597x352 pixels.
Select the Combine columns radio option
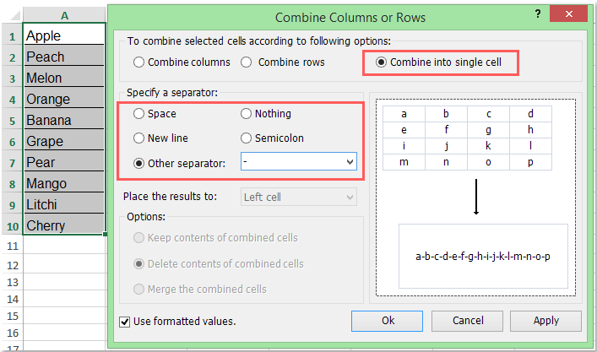click(x=140, y=62)
